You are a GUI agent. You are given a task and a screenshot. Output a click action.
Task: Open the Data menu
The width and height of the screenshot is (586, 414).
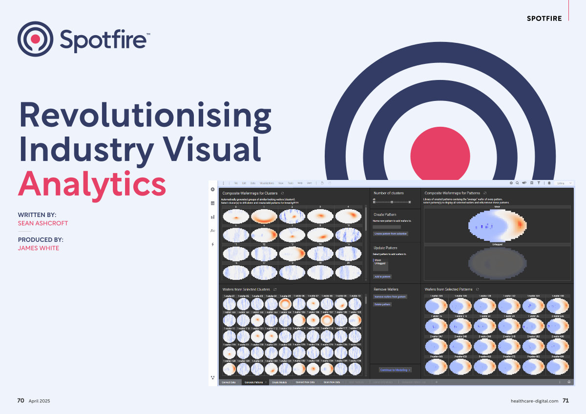point(253,183)
